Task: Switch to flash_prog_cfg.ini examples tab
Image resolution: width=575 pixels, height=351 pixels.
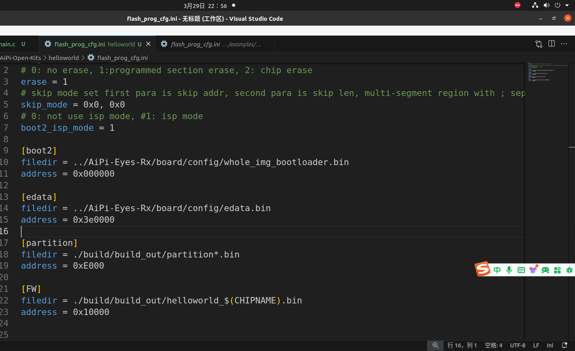Action: pyautogui.click(x=216, y=44)
